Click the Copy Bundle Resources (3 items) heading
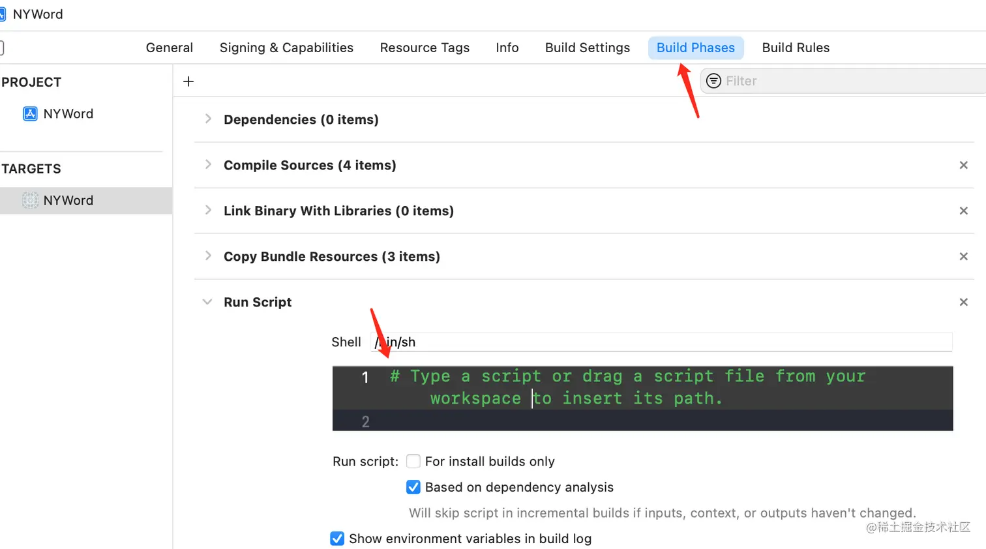 tap(332, 257)
